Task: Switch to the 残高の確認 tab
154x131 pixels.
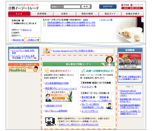Action: tap(84, 13)
